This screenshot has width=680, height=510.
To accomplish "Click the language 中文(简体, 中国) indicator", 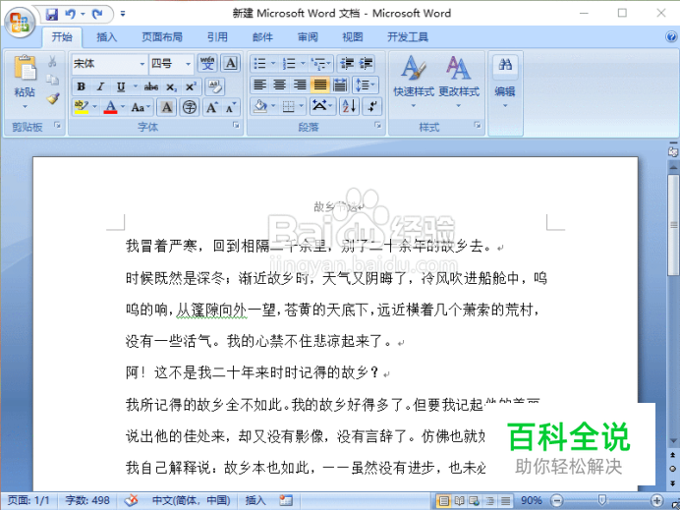I will coord(191,500).
